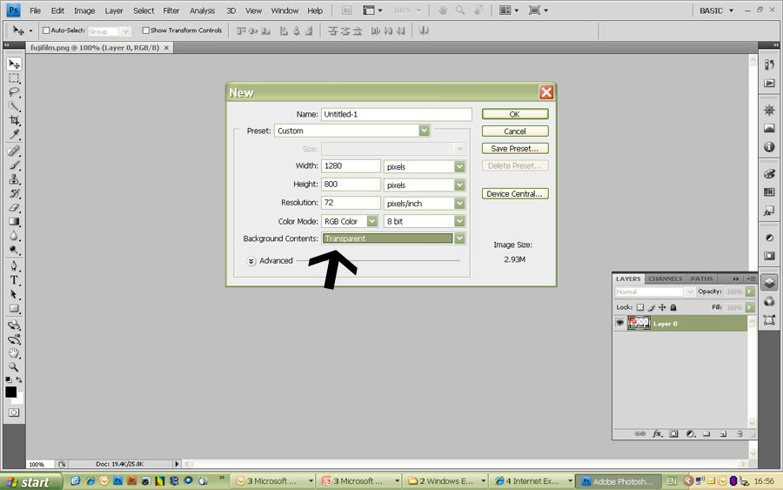783x490 pixels.
Task: Expand the Advanced options section
Action: pyautogui.click(x=251, y=260)
